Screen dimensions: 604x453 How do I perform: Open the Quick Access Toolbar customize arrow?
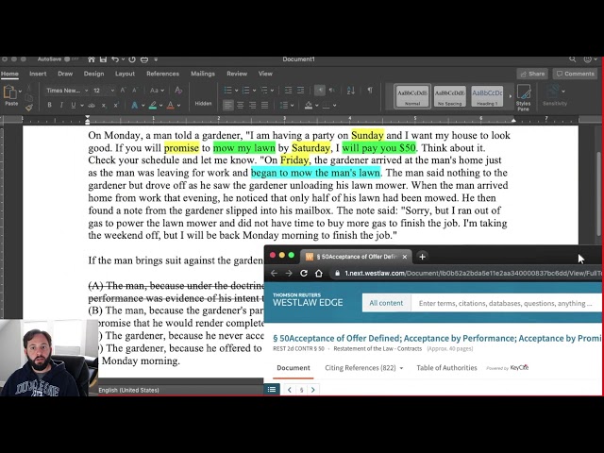pyautogui.click(x=156, y=59)
